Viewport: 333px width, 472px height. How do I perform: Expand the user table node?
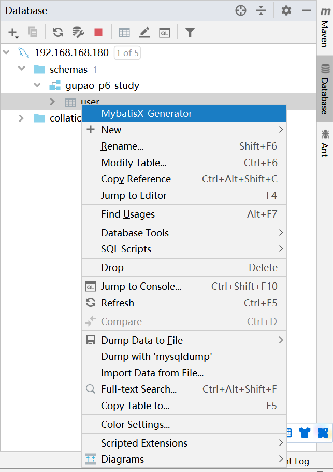click(52, 102)
